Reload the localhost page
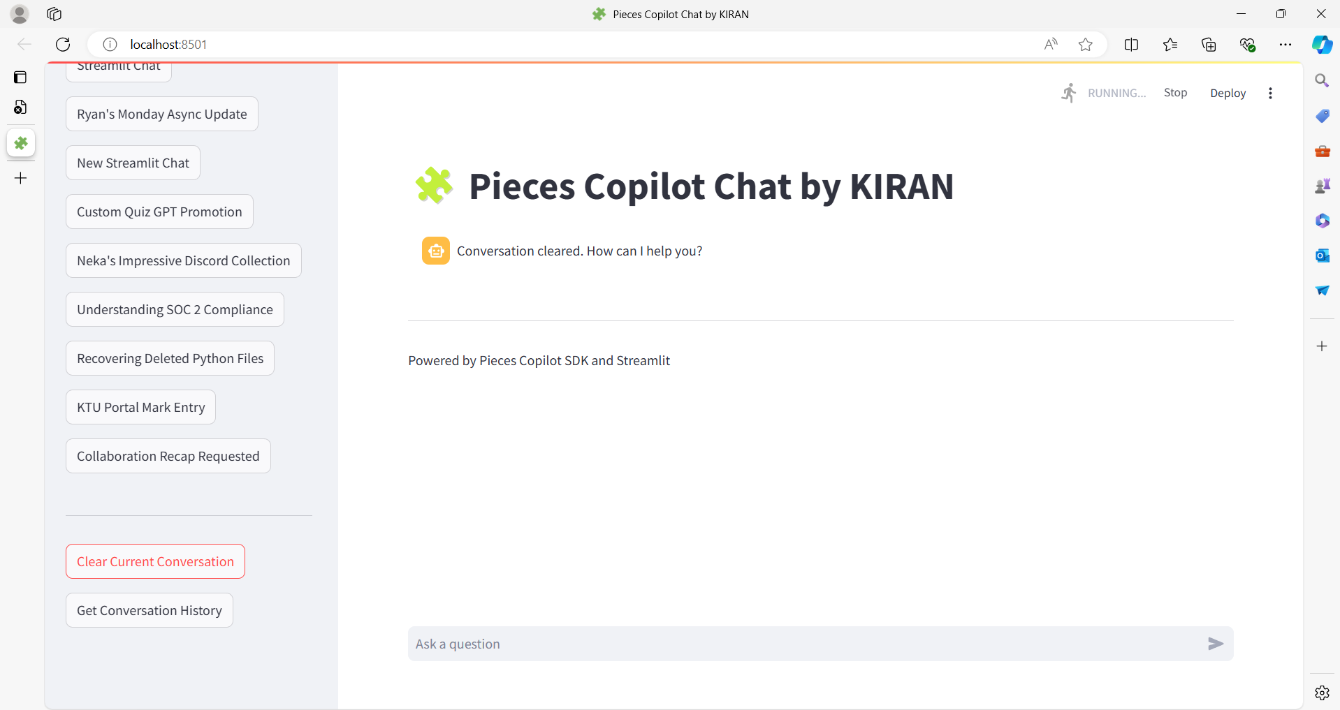The image size is (1340, 710). (63, 45)
